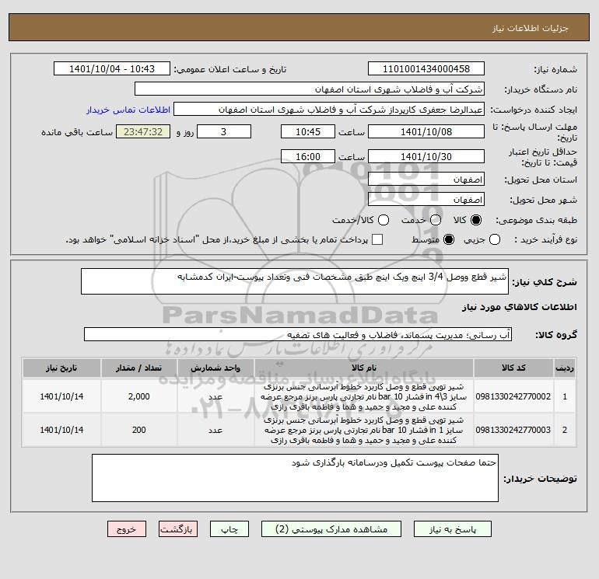
Task: Open مشاهده مدارک پیوستی (2) button
Action: [x=331, y=529]
